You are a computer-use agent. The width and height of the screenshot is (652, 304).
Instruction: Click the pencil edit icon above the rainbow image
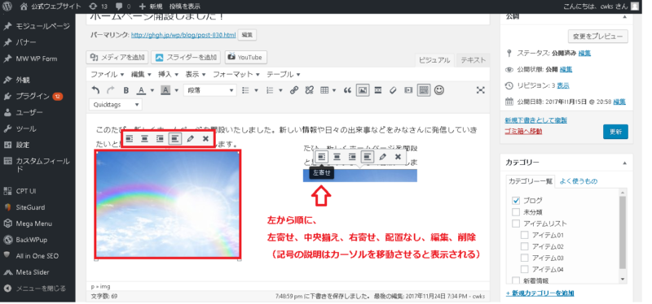pyautogui.click(x=191, y=138)
